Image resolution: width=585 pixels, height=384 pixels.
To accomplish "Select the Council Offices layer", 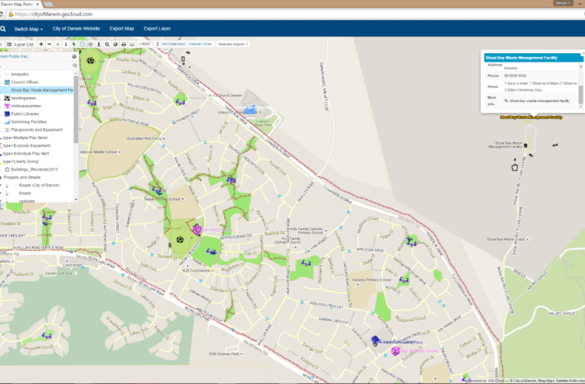I will point(24,82).
